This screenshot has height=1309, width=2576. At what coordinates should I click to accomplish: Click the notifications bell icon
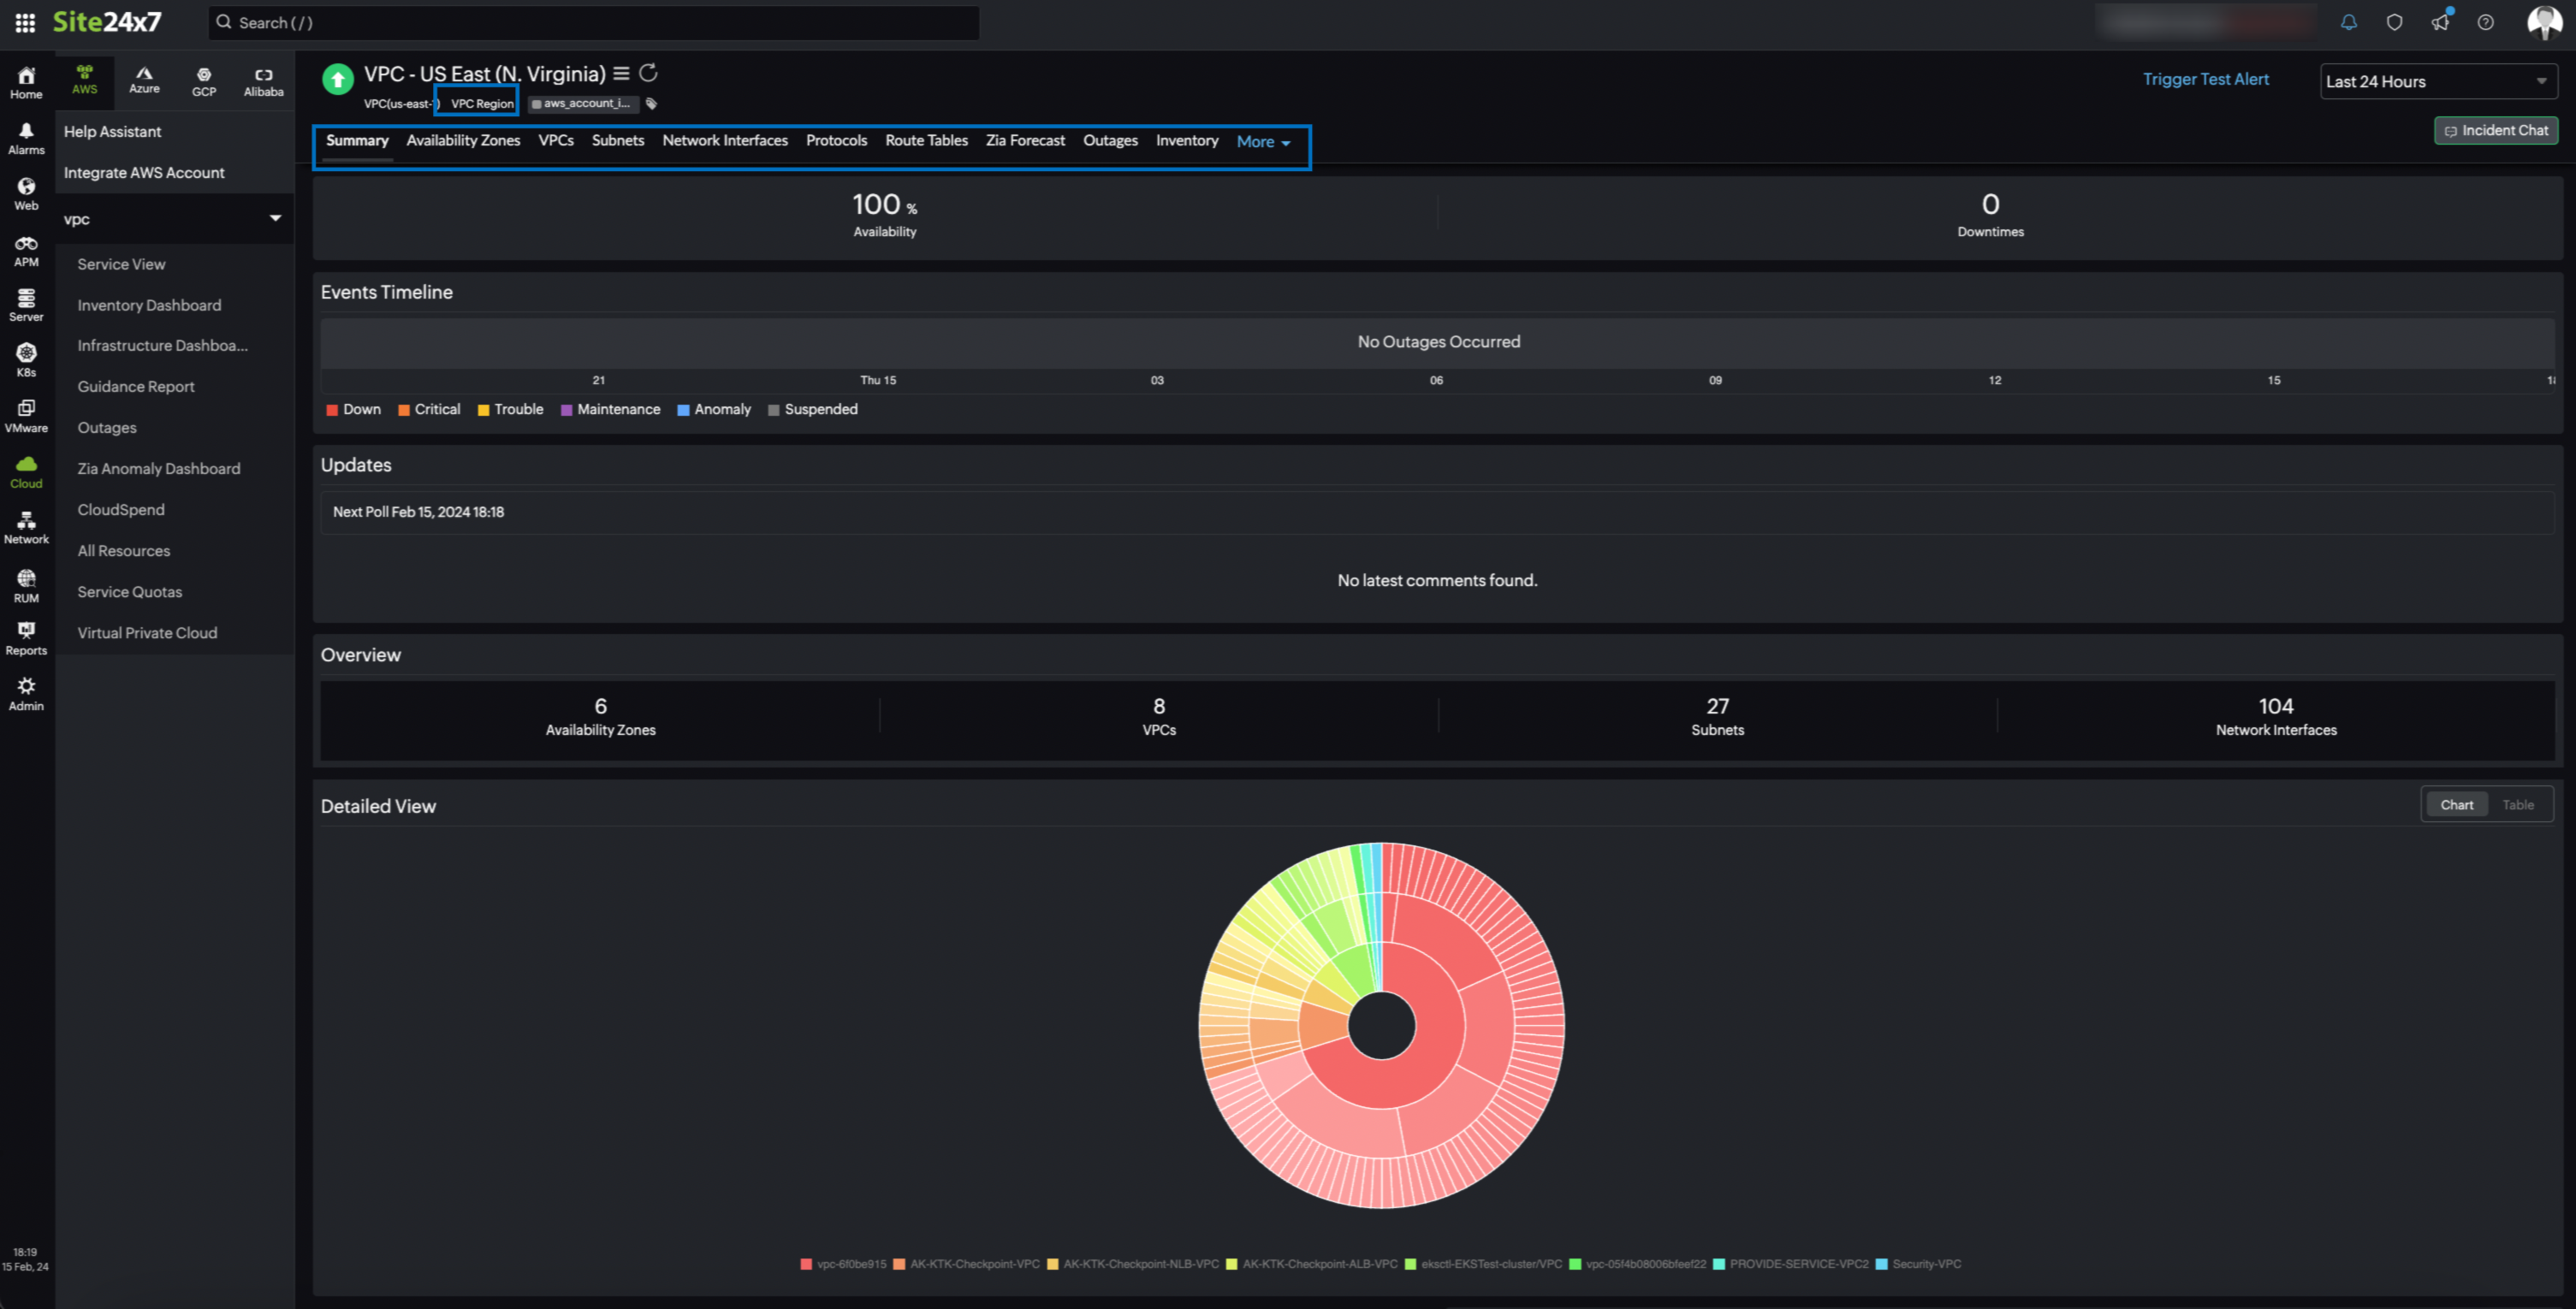click(x=2349, y=22)
